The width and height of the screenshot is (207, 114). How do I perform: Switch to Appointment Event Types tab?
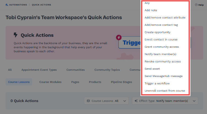click(x=39, y=70)
